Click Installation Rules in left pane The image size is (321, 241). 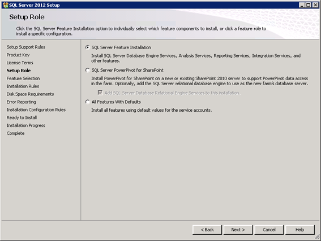23,86
